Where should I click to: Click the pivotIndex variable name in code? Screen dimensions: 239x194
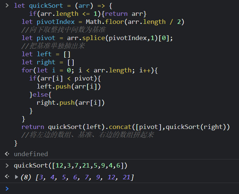click(56, 22)
